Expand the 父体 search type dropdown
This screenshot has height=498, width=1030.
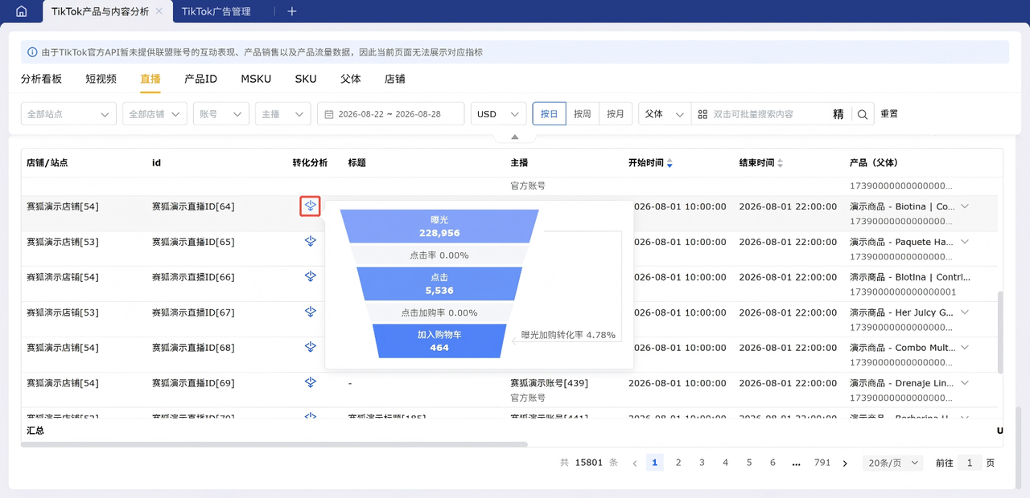665,114
